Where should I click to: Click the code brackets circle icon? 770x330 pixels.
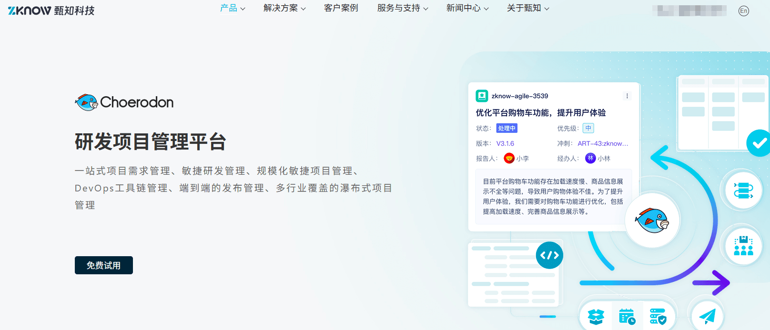[x=549, y=255]
